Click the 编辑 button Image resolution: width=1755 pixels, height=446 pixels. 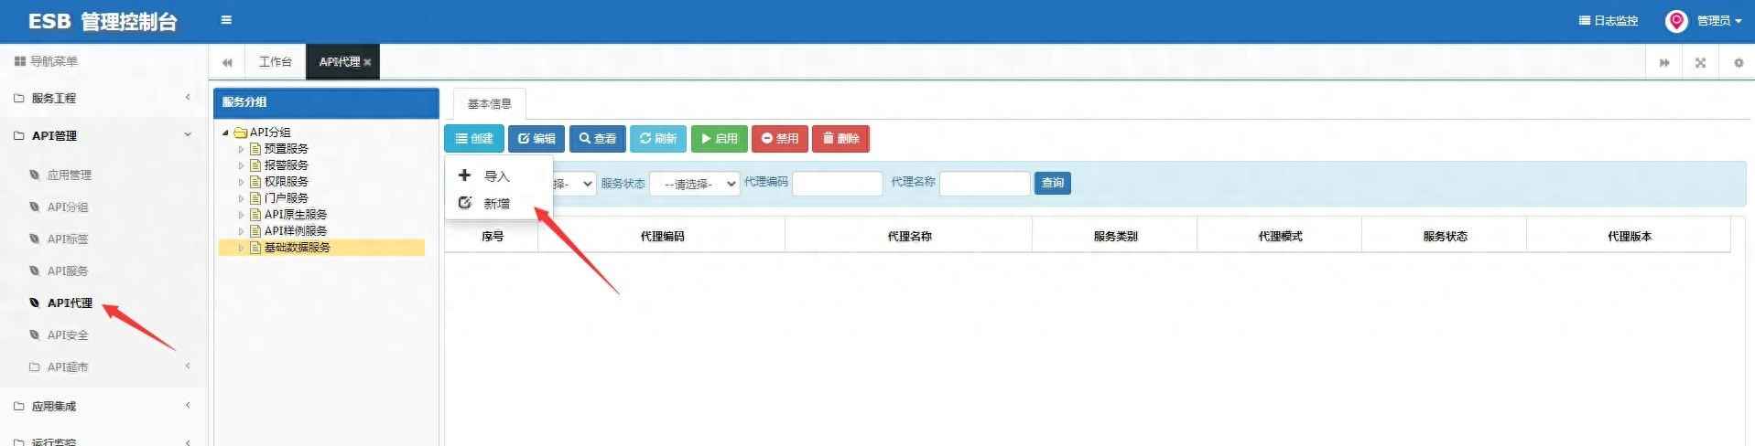[536, 139]
